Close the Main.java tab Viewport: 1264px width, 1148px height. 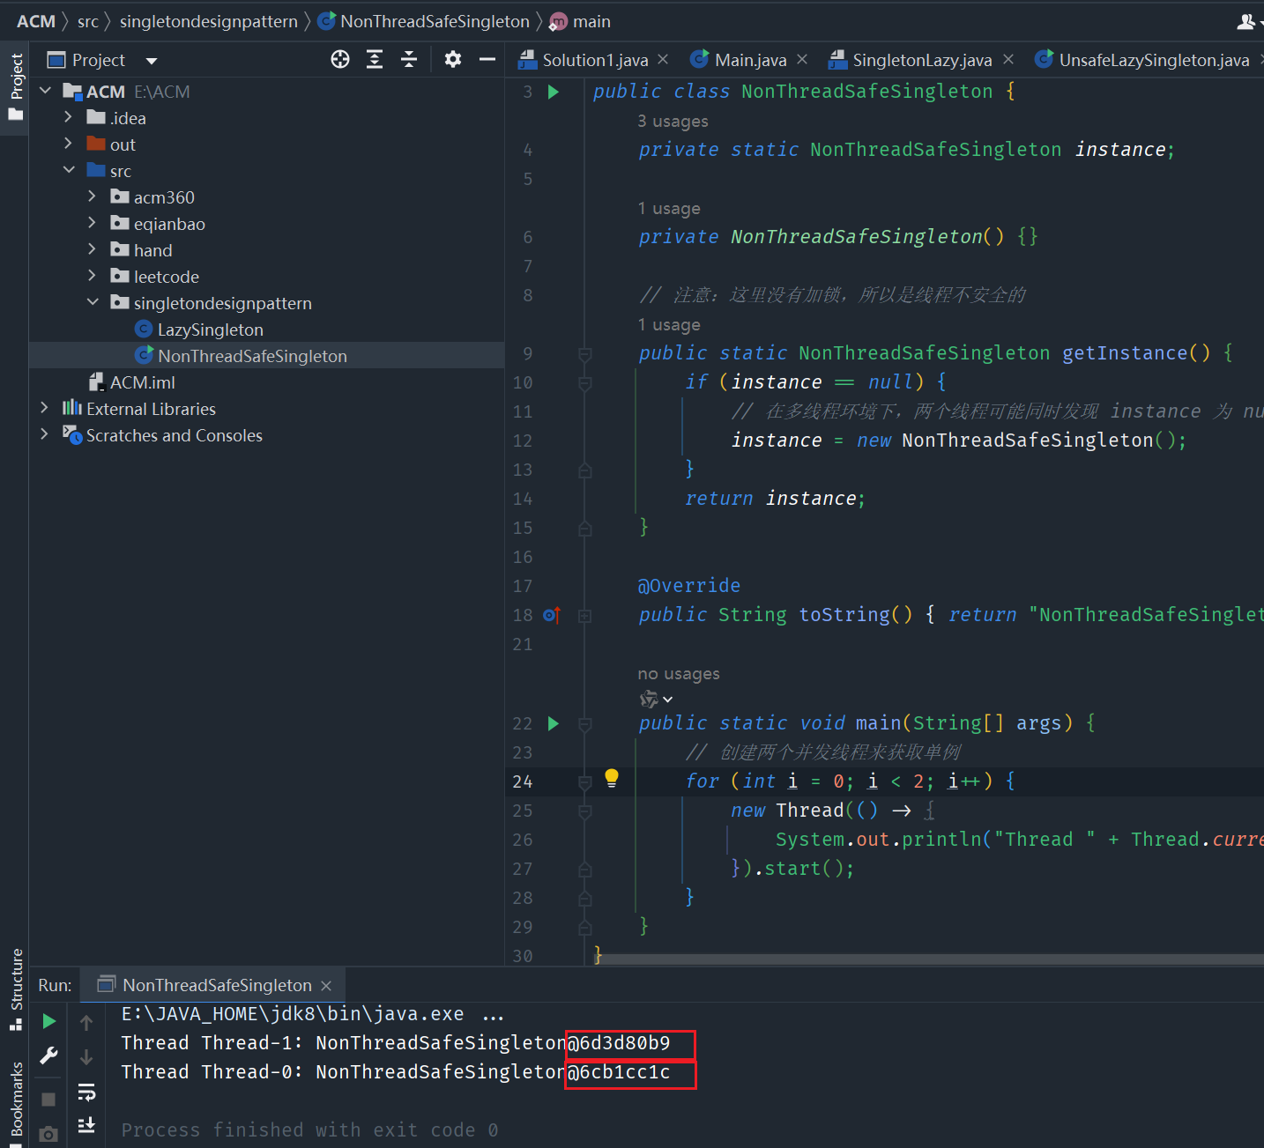coord(802,59)
